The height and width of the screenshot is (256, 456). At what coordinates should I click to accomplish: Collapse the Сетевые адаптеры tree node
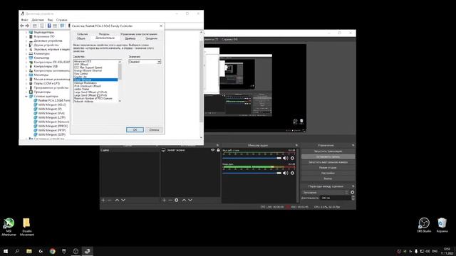(26, 96)
